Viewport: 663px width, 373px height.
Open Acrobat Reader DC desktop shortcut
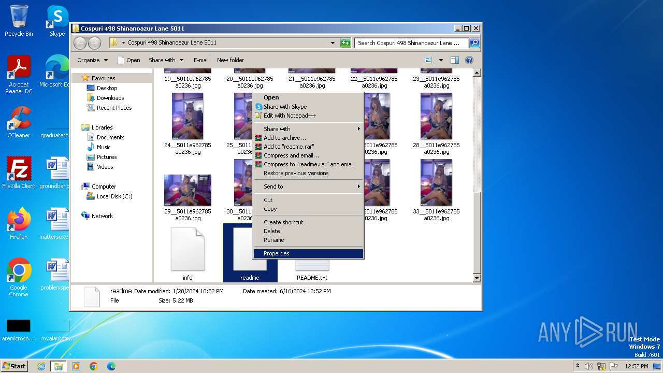[x=19, y=75]
